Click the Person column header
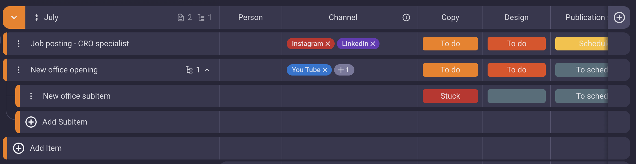The width and height of the screenshot is (636, 164). tap(250, 17)
